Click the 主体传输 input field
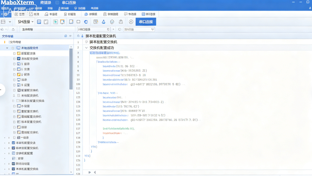 (x=47, y=29)
